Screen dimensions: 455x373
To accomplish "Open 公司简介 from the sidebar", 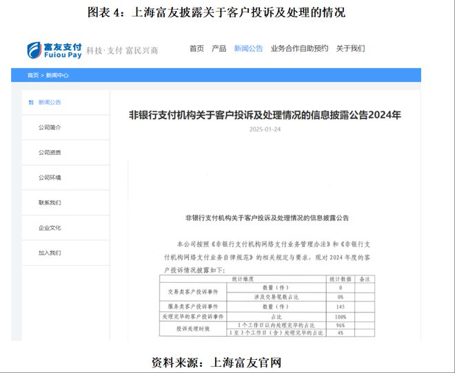I will click(x=50, y=128).
